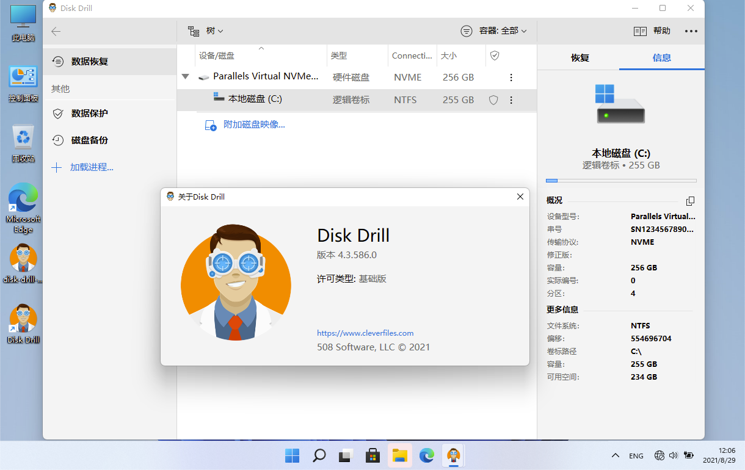The width and height of the screenshot is (745, 470).
Task: Click Disk Drill desktop shortcut
Action: 23,324
